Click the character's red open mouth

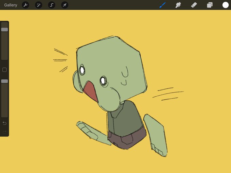pos(91,92)
